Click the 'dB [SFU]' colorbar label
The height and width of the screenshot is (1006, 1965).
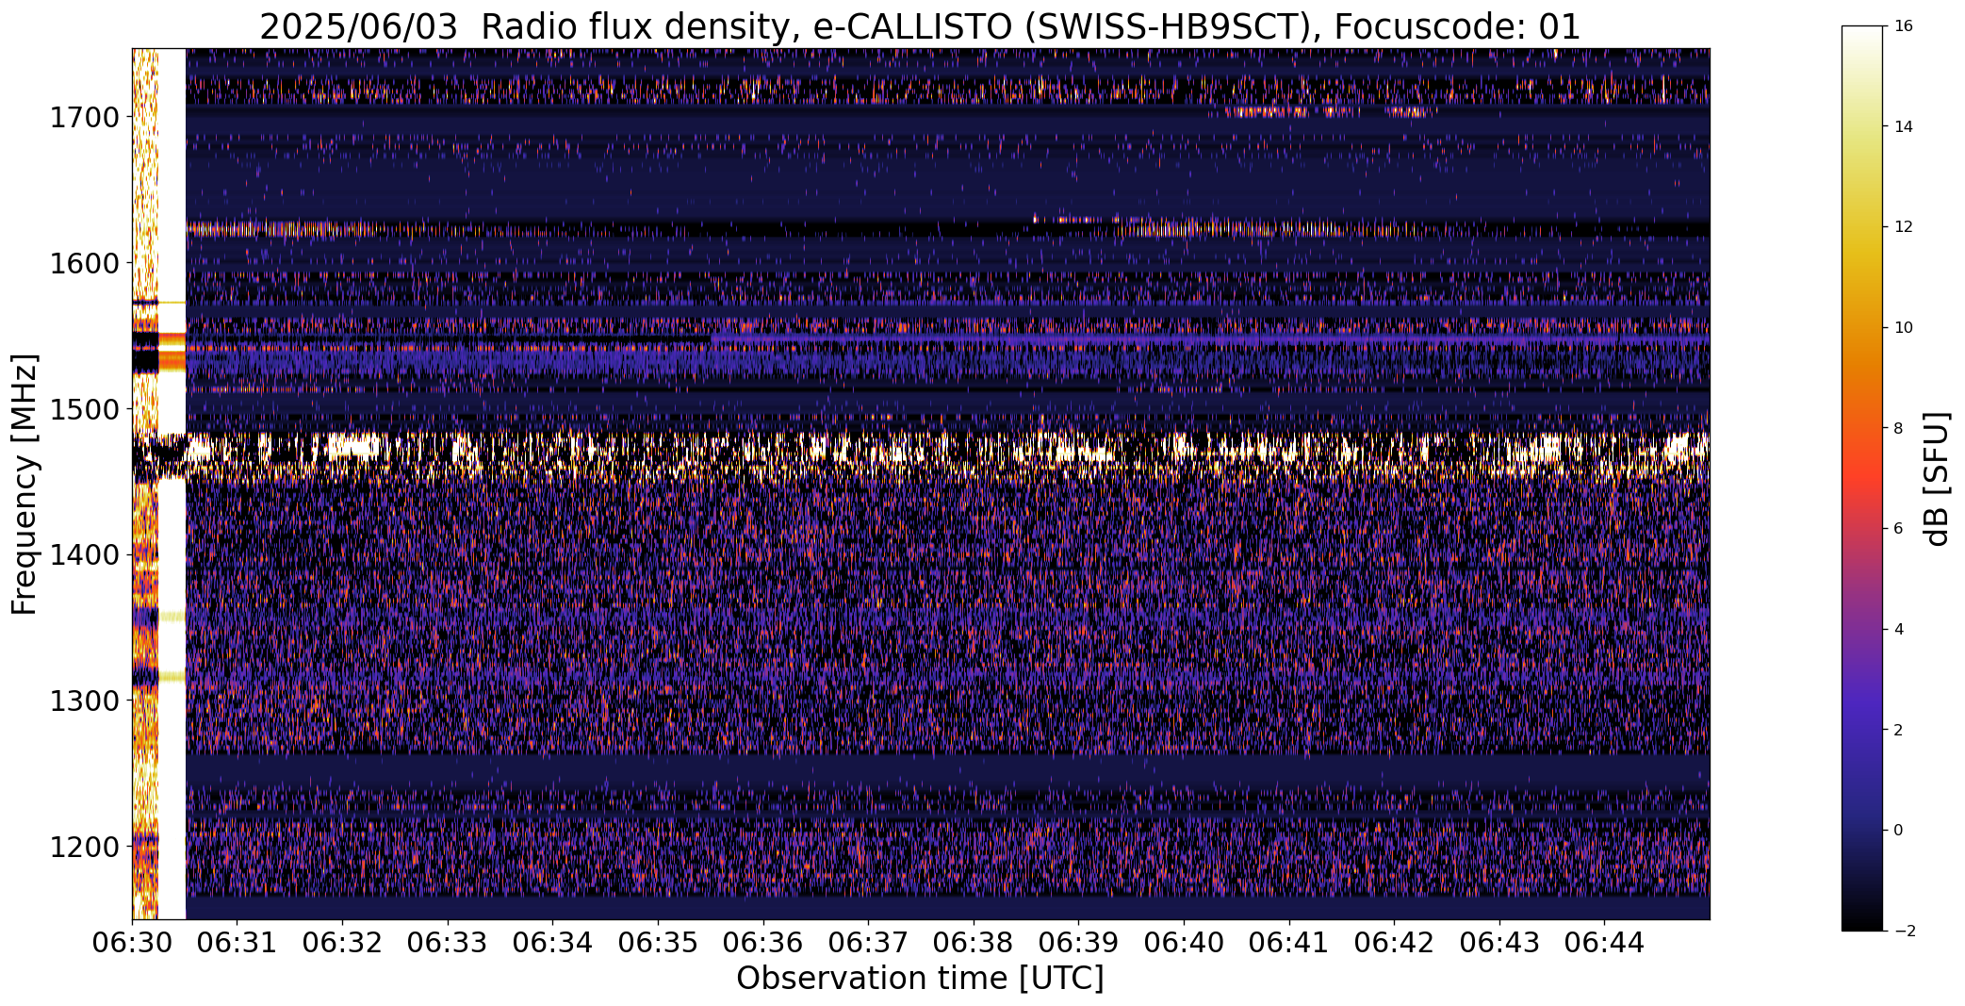1937,479
